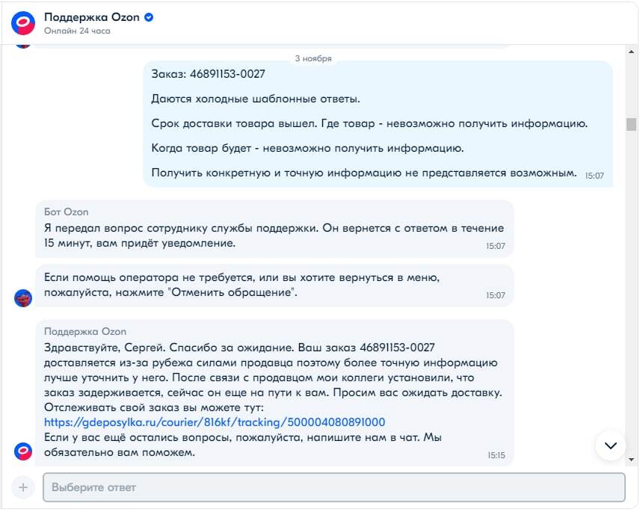Click the Ozon logo avatar in the chat header

(23, 23)
